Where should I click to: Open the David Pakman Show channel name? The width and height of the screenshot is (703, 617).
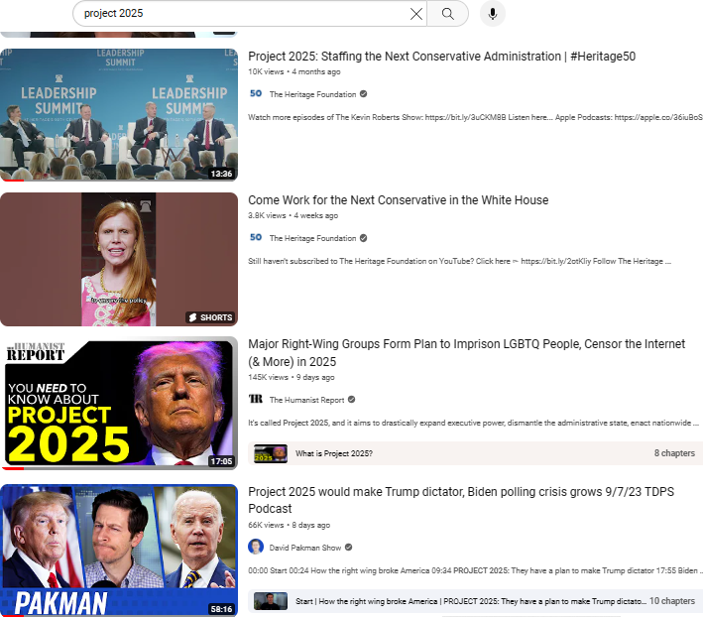304,548
